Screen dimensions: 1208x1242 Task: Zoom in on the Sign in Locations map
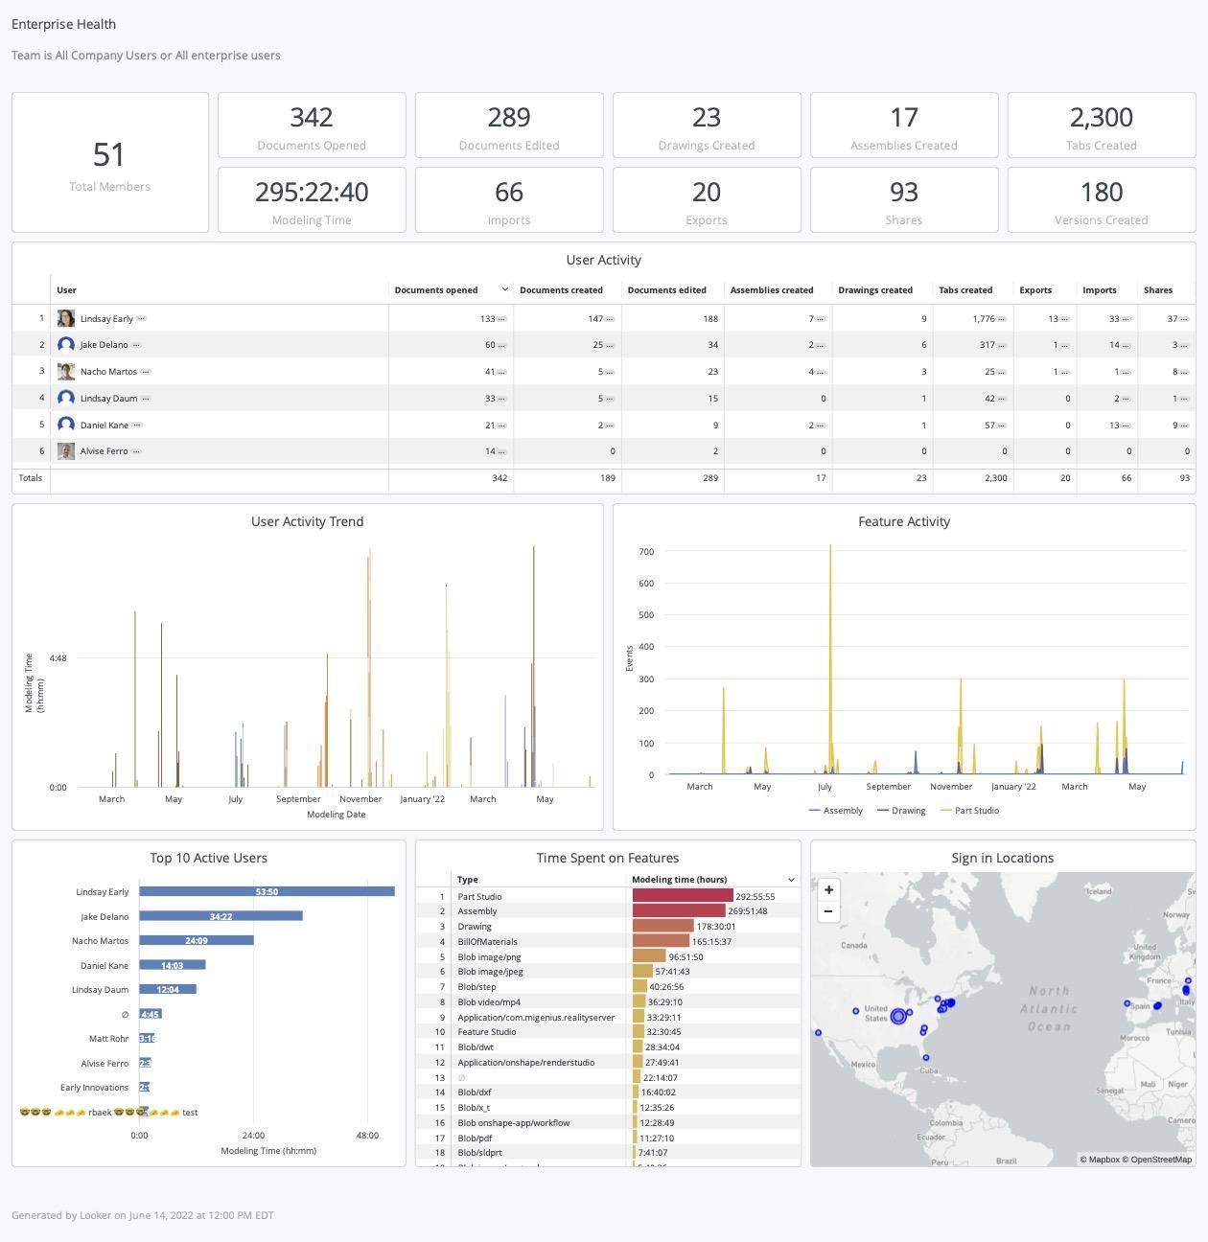pyautogui.click(x=828, y=889)
